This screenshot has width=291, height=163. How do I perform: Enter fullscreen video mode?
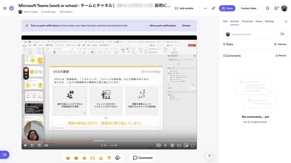pos(192,145)
